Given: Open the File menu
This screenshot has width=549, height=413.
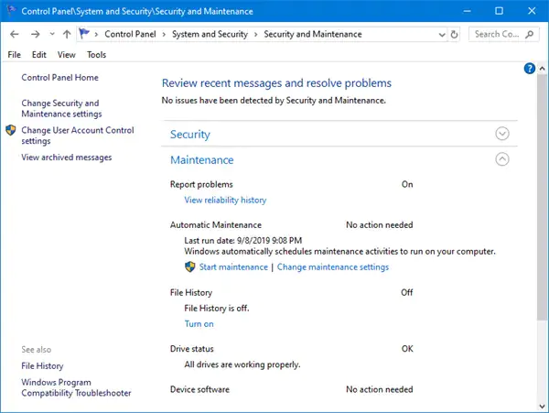Looking at the screenshot, I should (15, 55).
